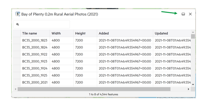This screenshot has height=108, width=210.
Task: Click the Added column header
Action: (x=125, y=33)
